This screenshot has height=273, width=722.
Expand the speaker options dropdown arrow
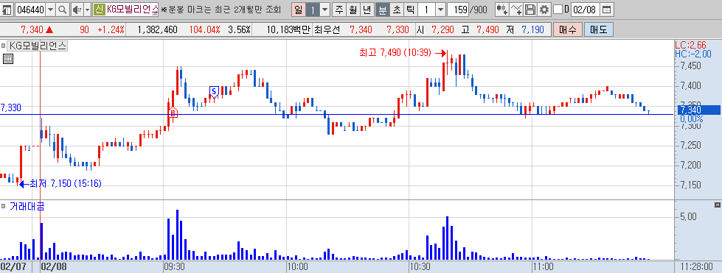click(88, 9)
